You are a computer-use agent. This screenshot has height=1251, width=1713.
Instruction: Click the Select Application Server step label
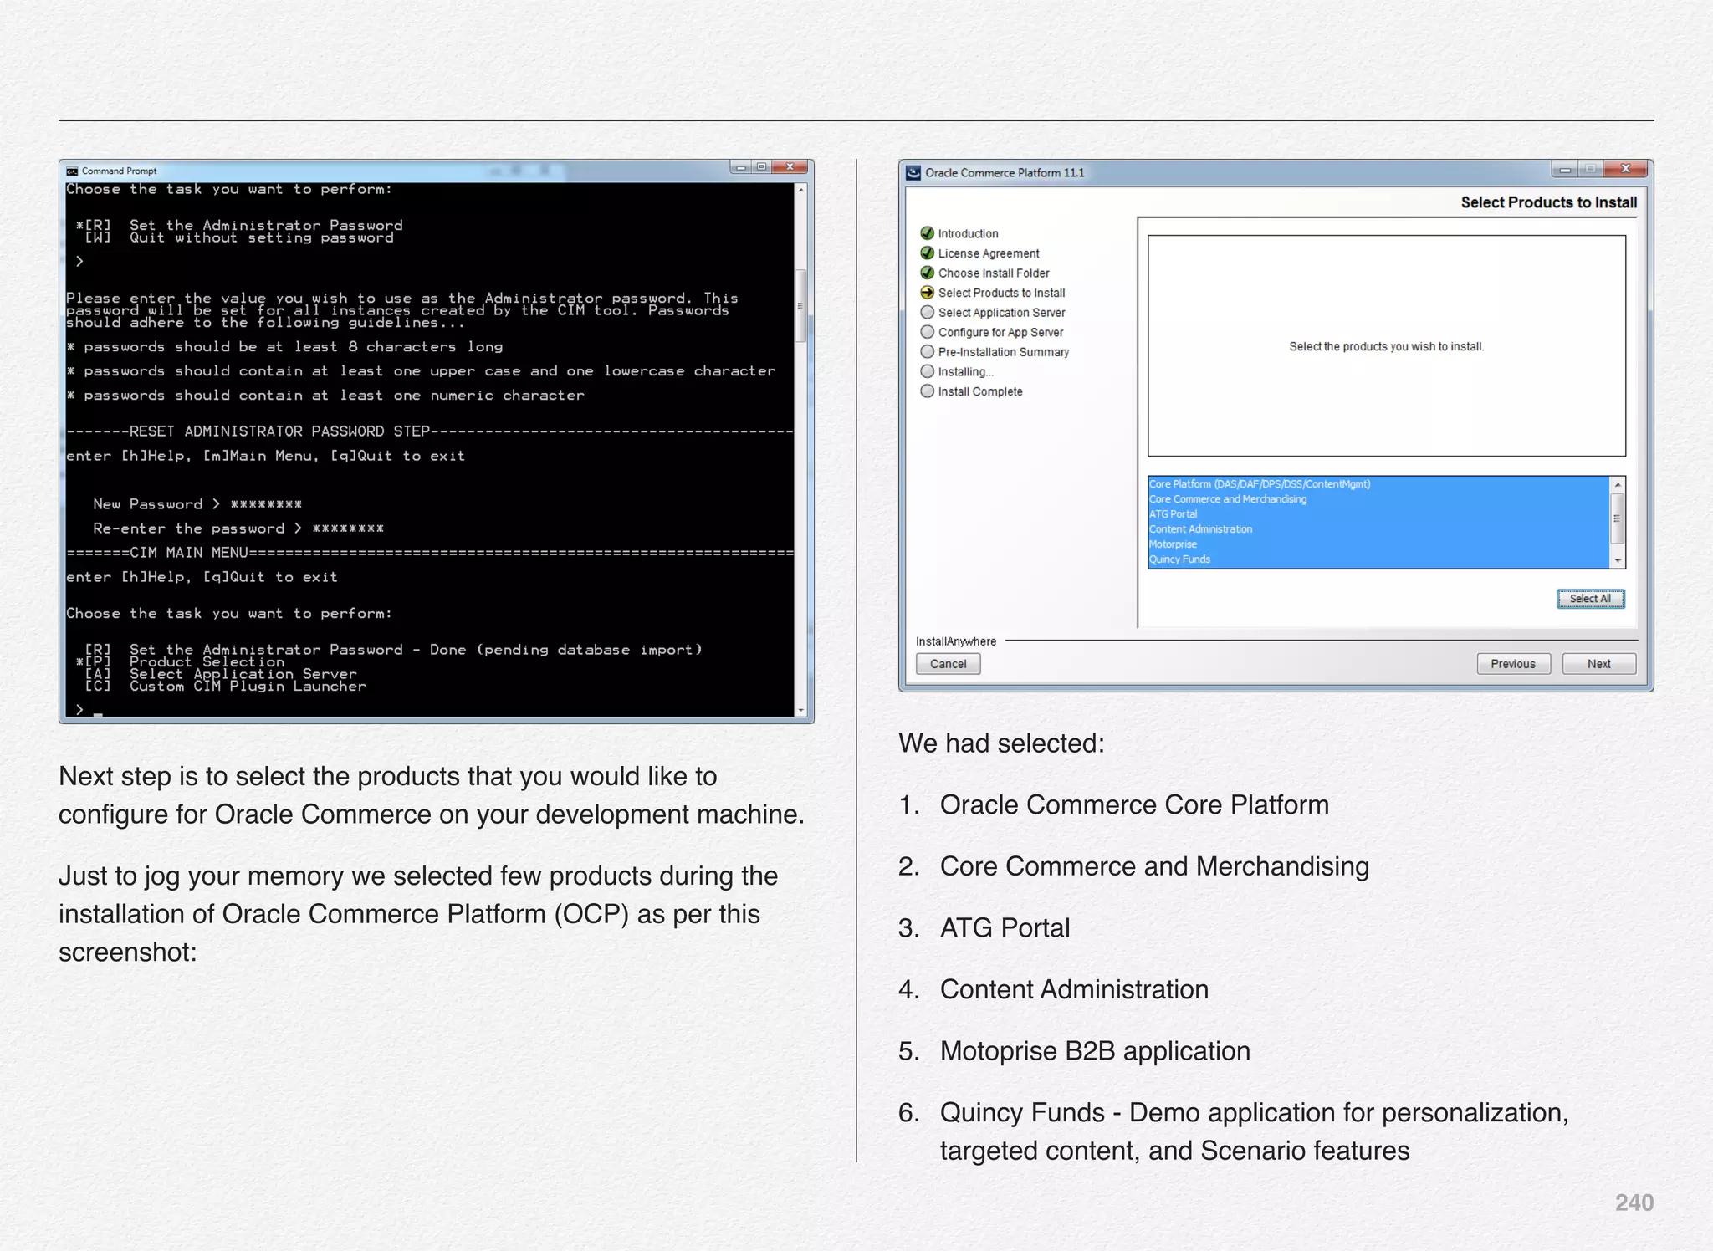pos(1001,313)
